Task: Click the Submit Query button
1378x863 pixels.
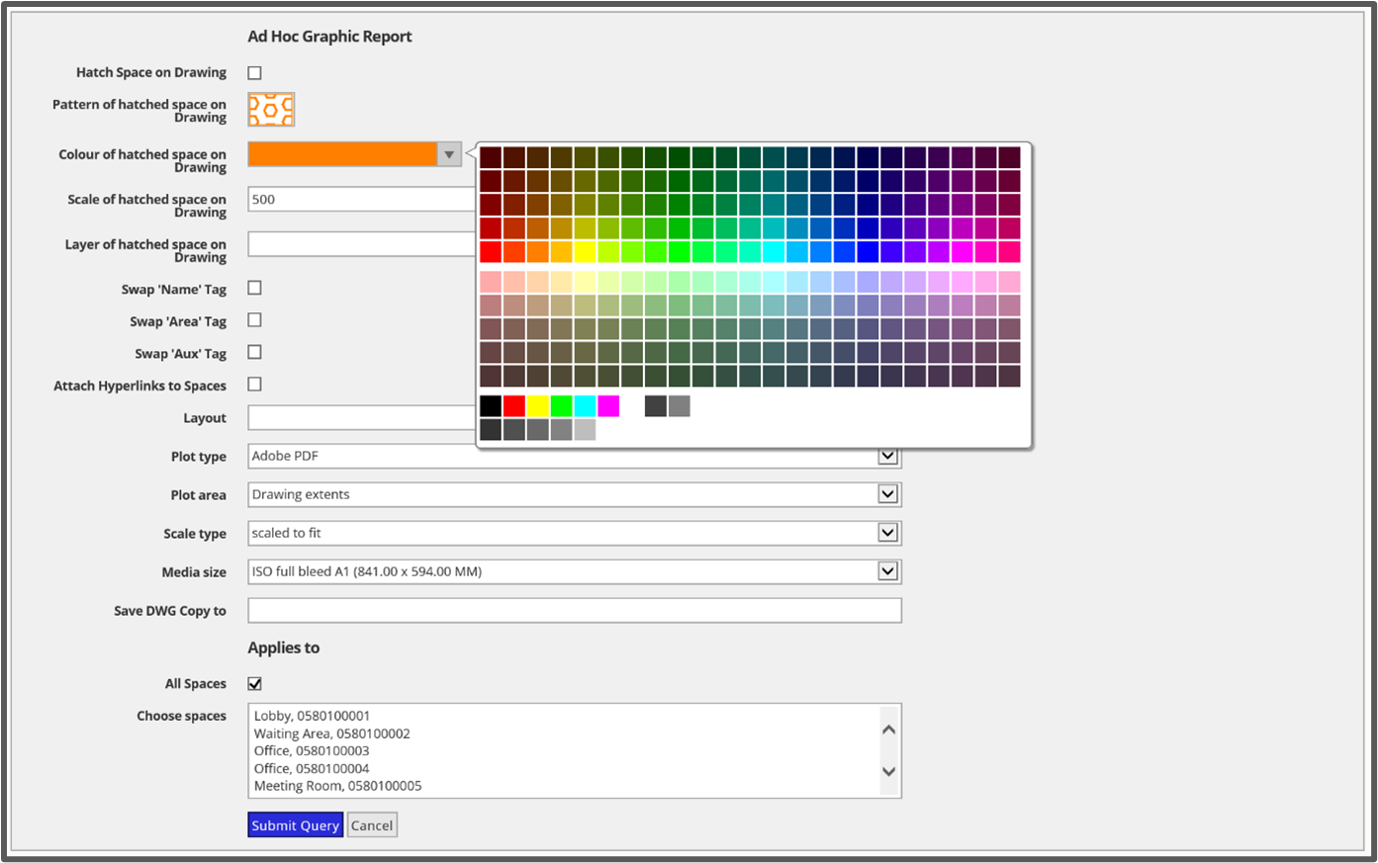Action: tap(295, 825)
